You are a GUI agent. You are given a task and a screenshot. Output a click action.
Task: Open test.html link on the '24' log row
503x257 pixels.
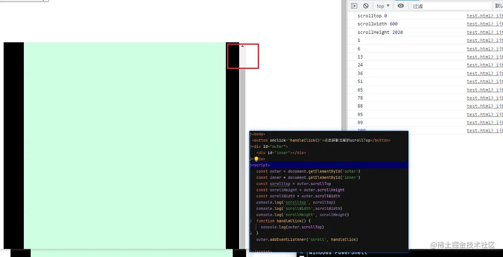coord(485,65)
